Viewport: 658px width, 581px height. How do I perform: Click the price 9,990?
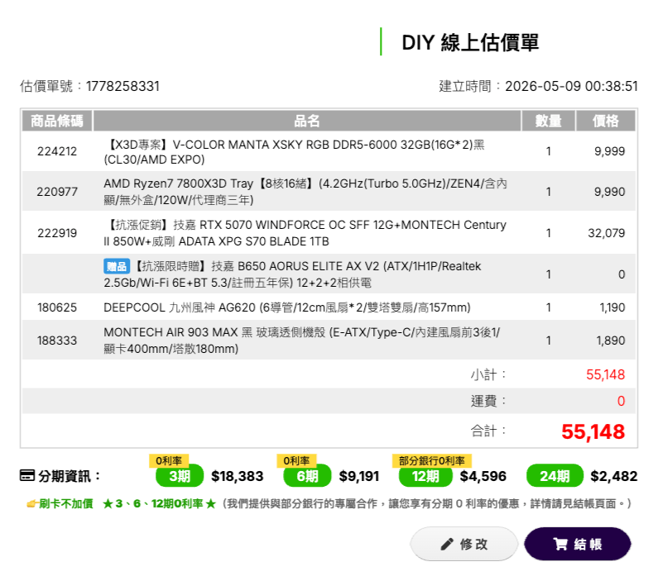point(609,192)
